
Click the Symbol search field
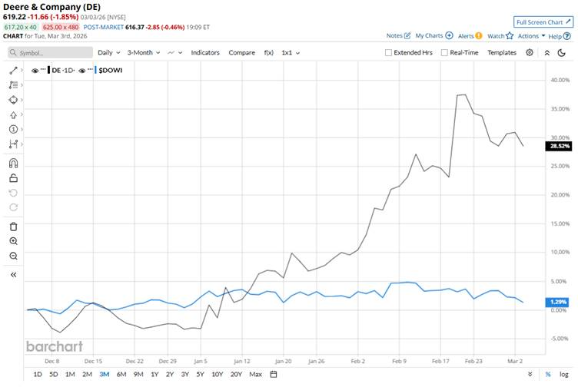click(49, 53)
